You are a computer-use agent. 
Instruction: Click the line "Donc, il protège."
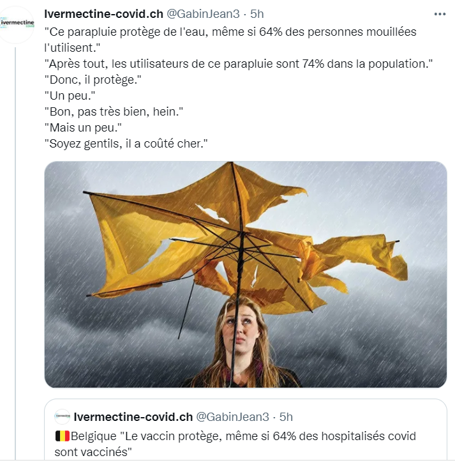click(x=93, y=80)
